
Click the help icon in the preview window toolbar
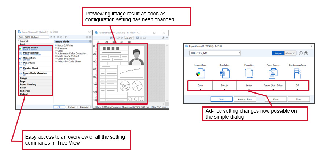pos(163,38)
